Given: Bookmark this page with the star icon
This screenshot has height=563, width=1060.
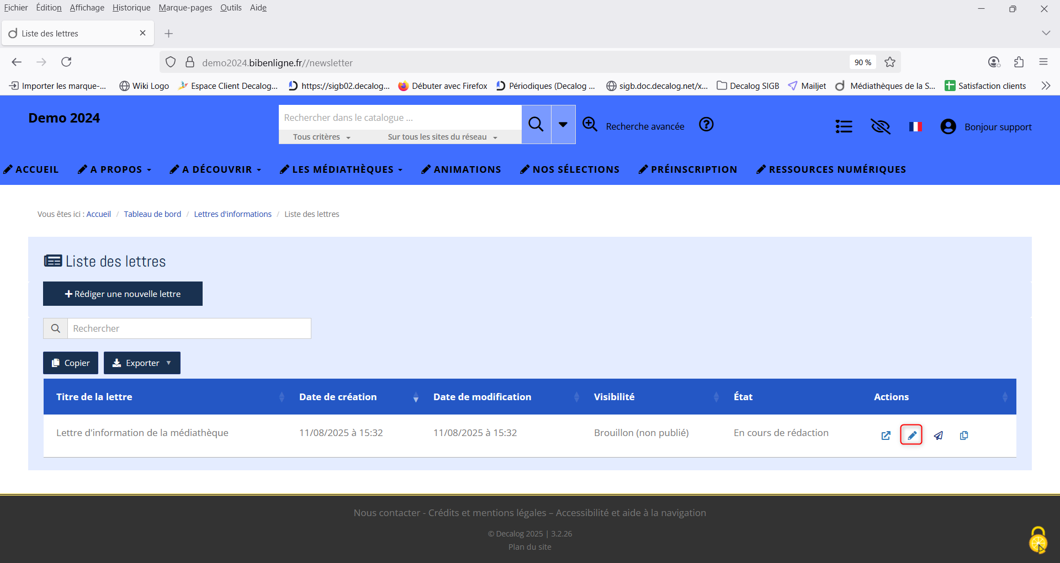Looking at the screenshot, I should pos(890,62).
